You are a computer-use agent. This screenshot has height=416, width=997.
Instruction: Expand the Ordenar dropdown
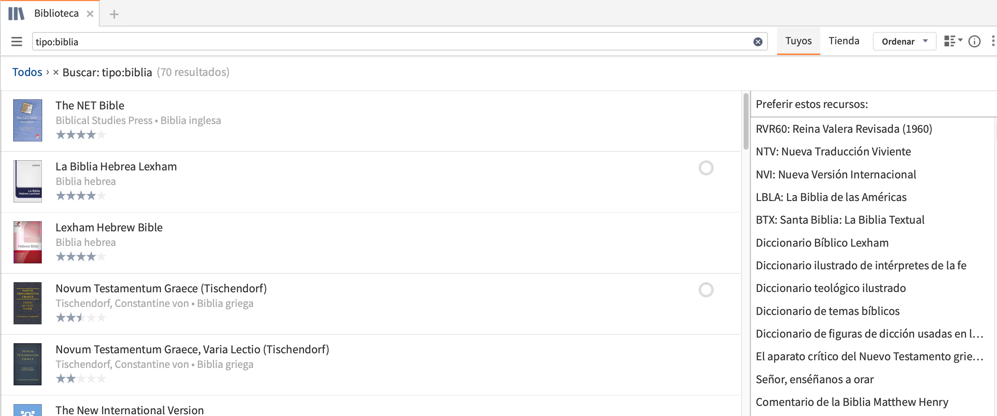(904, 41)
